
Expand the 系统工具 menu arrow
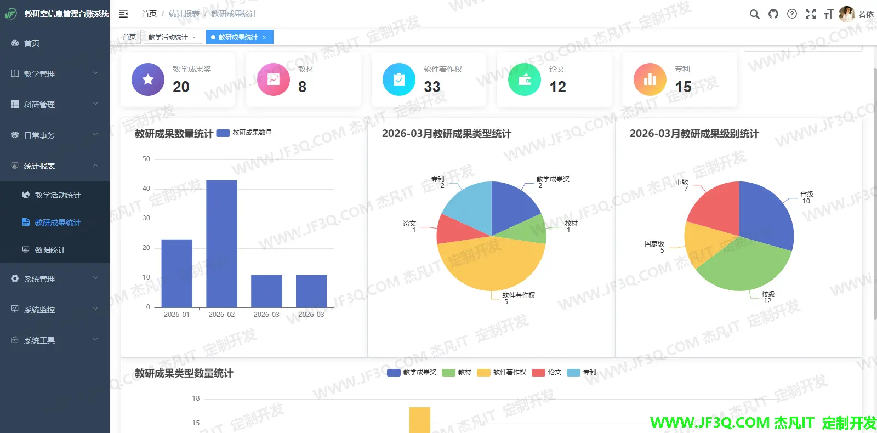95,339
